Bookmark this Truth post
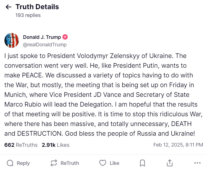206x174 pixels. click(x=142, y=163)
